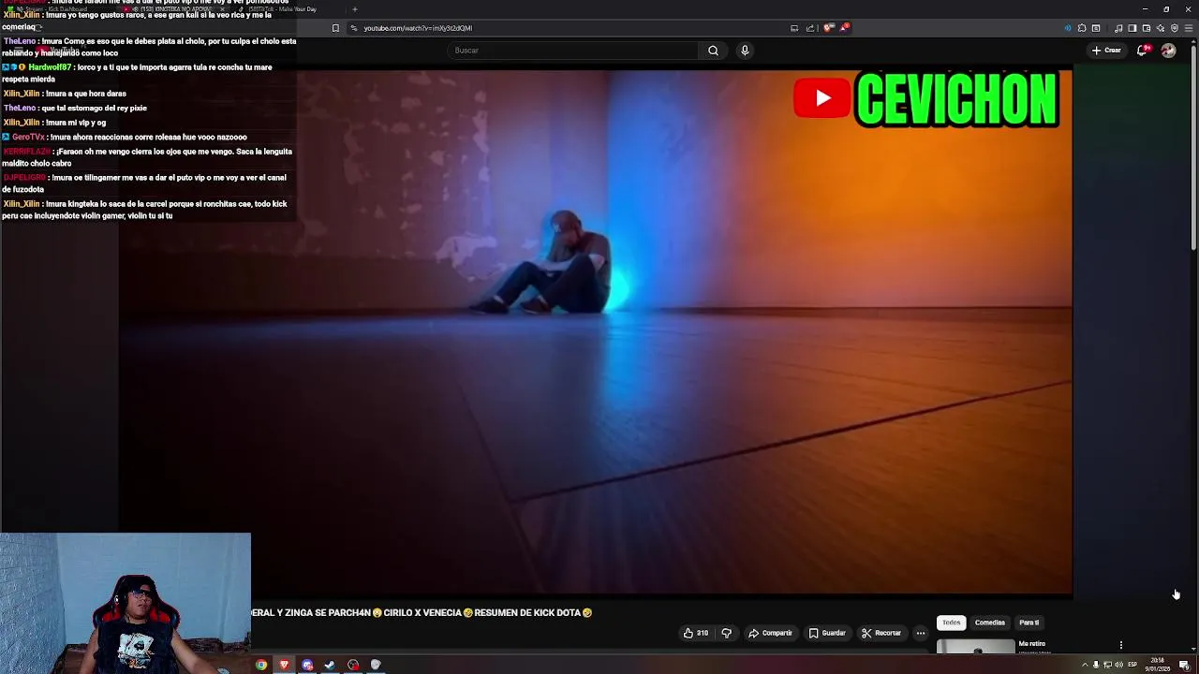The image size is (1199, 674).
Task: Click the share page icon in address bar
Action: coord(810,28)
